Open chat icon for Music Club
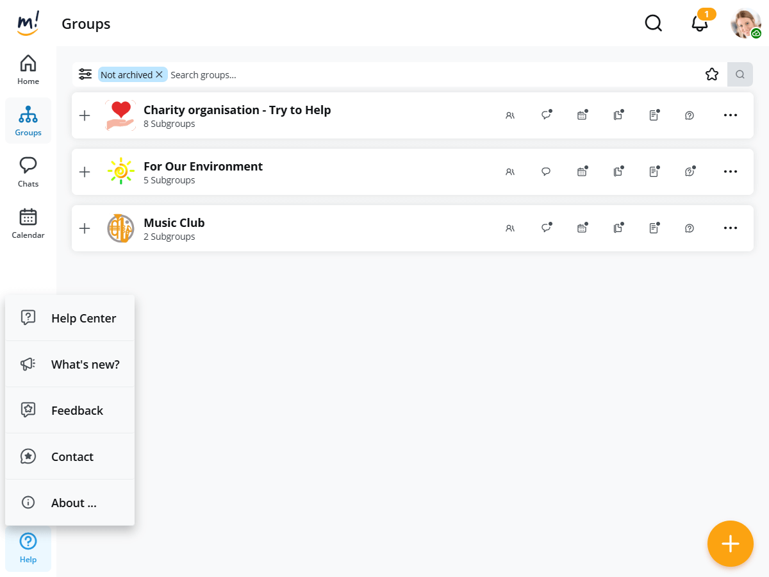Image resolution: width=769 pixels, height=577 pixels. pos(546,228)
